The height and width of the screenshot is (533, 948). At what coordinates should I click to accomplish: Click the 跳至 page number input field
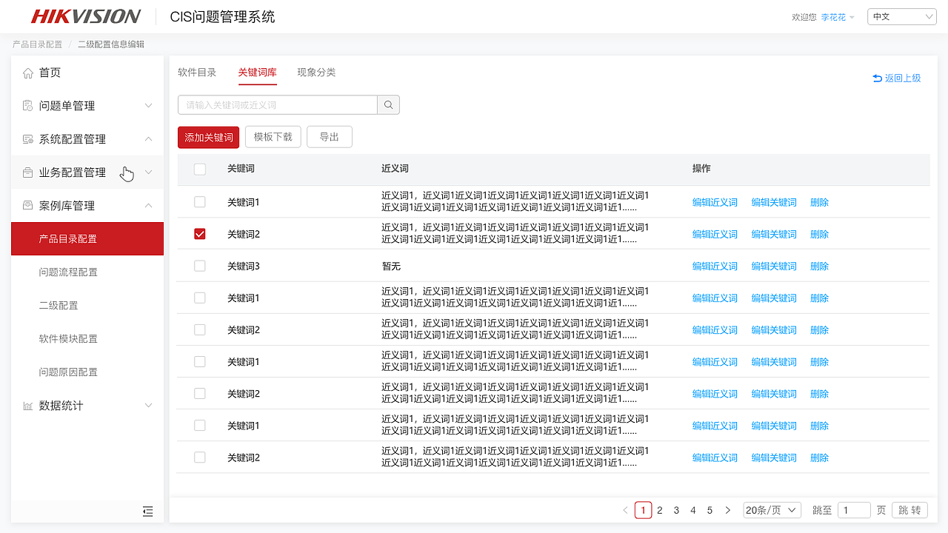[853, 509]
